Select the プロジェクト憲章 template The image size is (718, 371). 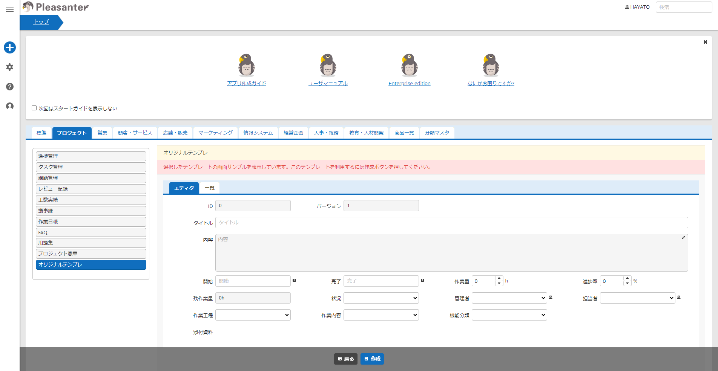pos(91,253)
